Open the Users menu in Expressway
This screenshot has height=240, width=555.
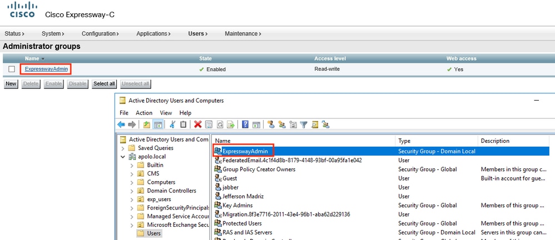(x=198, y=33)
